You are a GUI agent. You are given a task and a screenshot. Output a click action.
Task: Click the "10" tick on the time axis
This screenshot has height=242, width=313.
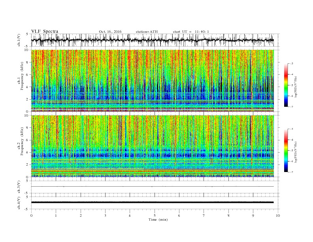click(278, 216)
